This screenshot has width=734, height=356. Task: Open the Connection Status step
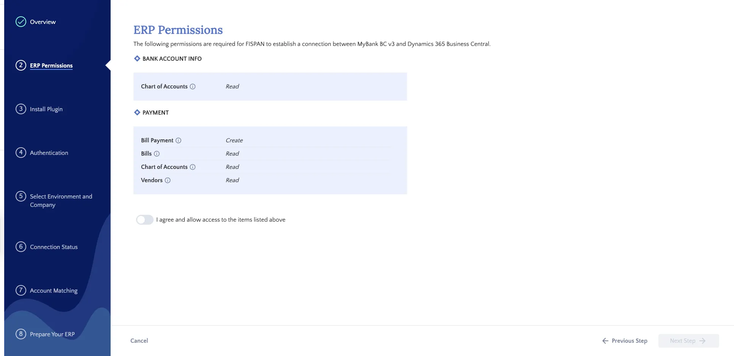[x=54, y=247]
